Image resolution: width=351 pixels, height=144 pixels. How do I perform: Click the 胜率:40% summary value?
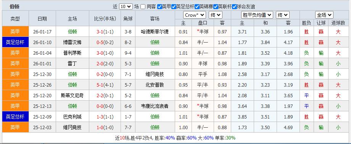165,138
